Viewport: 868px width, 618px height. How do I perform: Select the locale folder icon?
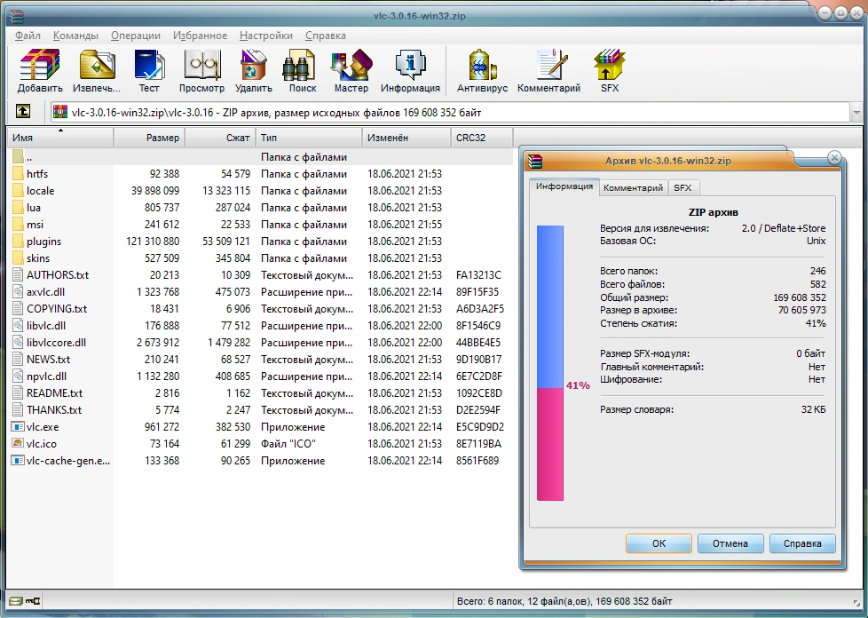click(18, 191)
